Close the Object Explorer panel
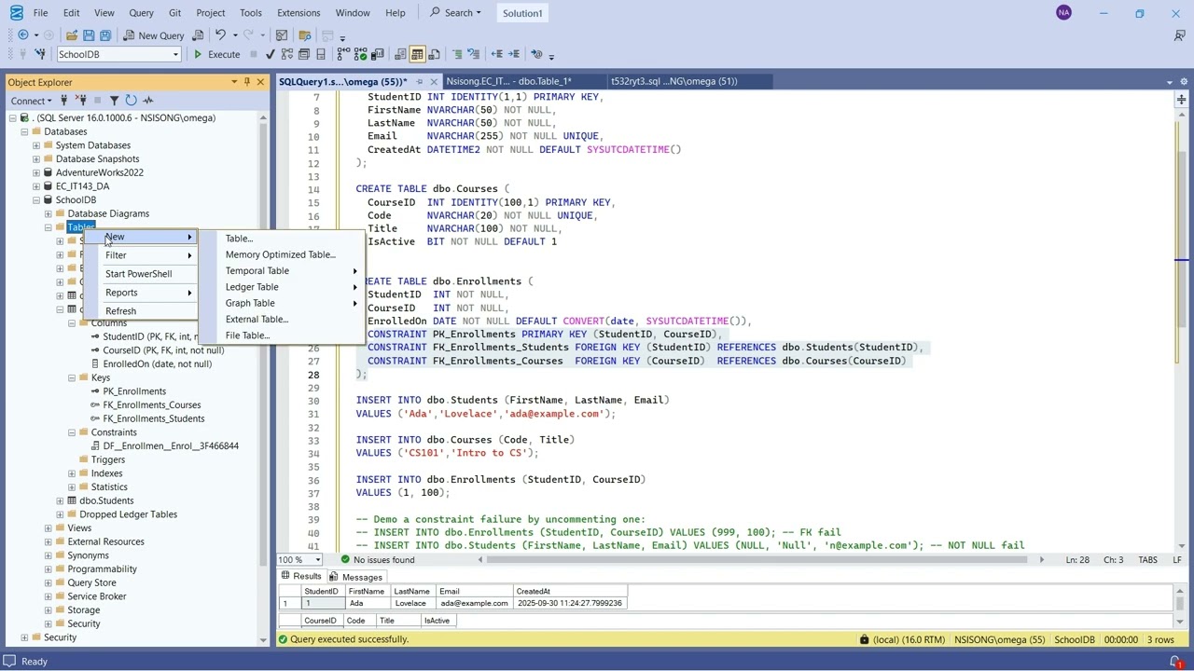Viewport: 1194px width, 671px height. tap(260, 82)
